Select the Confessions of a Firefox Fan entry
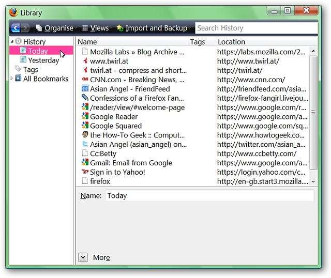The width and height of the screenshot is (331, 278). 137,98
